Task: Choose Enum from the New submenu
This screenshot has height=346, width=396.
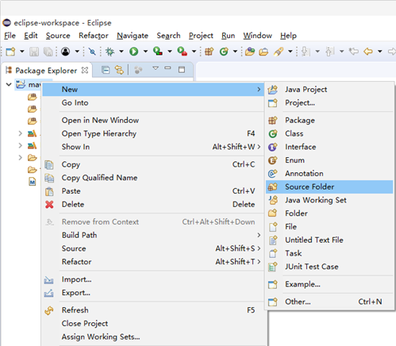Action: pyautogui.click(x=329, y=160)
